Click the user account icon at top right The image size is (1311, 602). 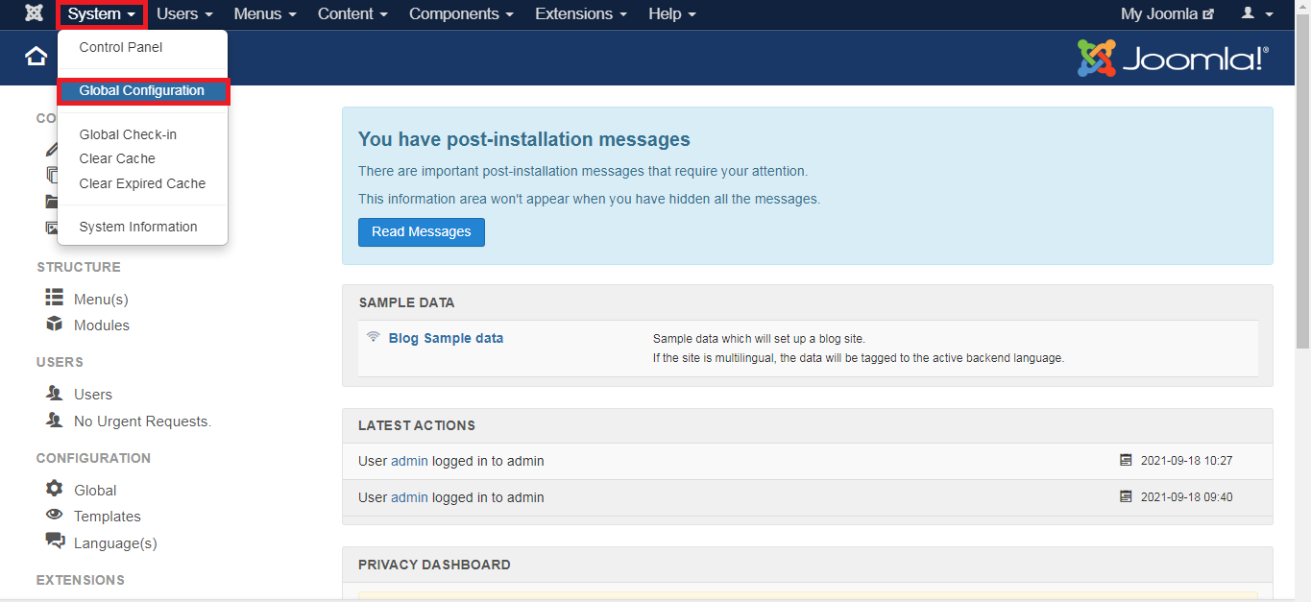point(1248,13)
